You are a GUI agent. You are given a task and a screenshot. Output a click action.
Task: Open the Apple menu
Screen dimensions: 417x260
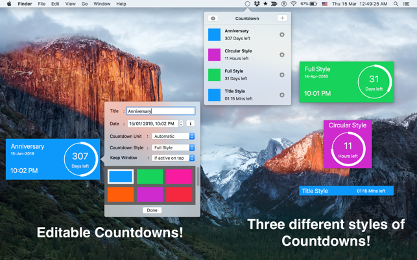point(9,4)
